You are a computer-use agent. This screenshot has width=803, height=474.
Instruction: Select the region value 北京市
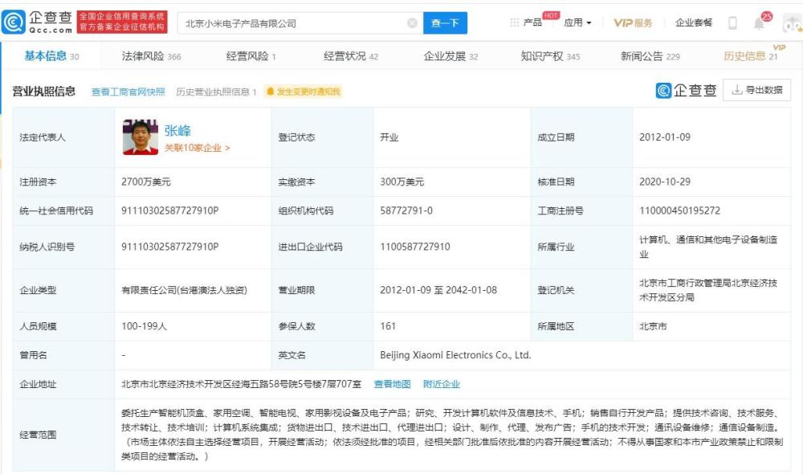[653, 326]
